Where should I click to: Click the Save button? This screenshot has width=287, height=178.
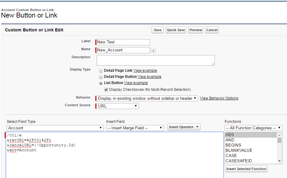157,30
